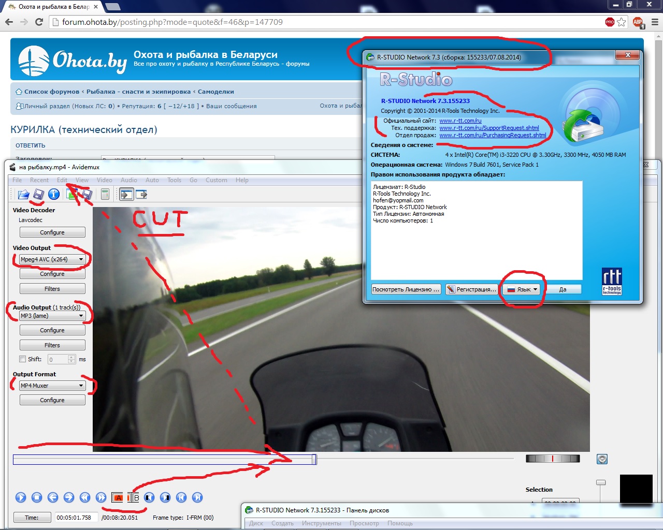Open the calculator icon in Avidemux toolbar
Viewport: 663px width, 530px height.
(105, 195)
